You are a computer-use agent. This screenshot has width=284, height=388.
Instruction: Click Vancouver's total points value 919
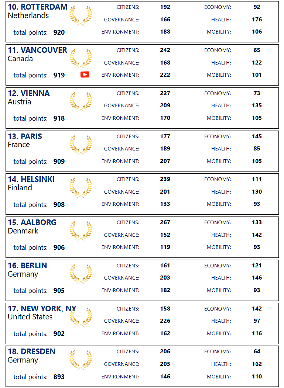pyautogui.click(x=59, y=75)
